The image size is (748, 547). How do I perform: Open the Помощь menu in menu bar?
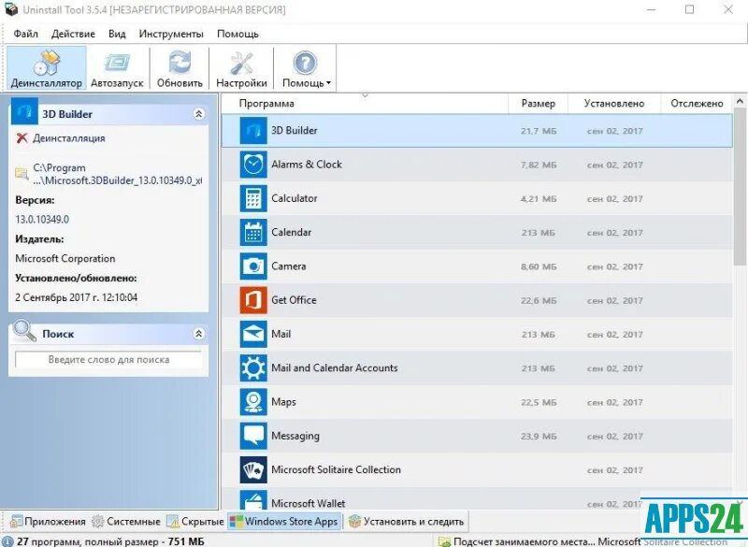(237, 34)
